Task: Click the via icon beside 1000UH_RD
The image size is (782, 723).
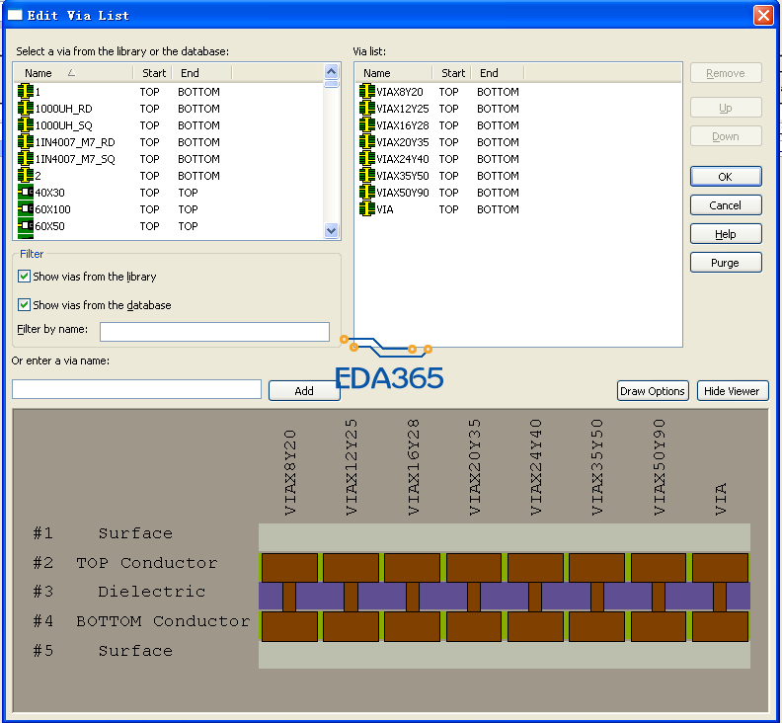Action: pyautogui.click(x=26, y=109)
